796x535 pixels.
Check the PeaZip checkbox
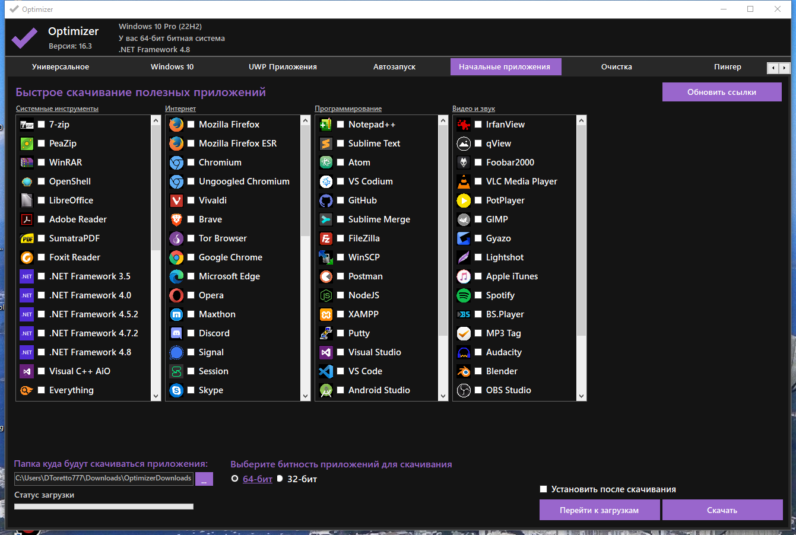point(42,144)
